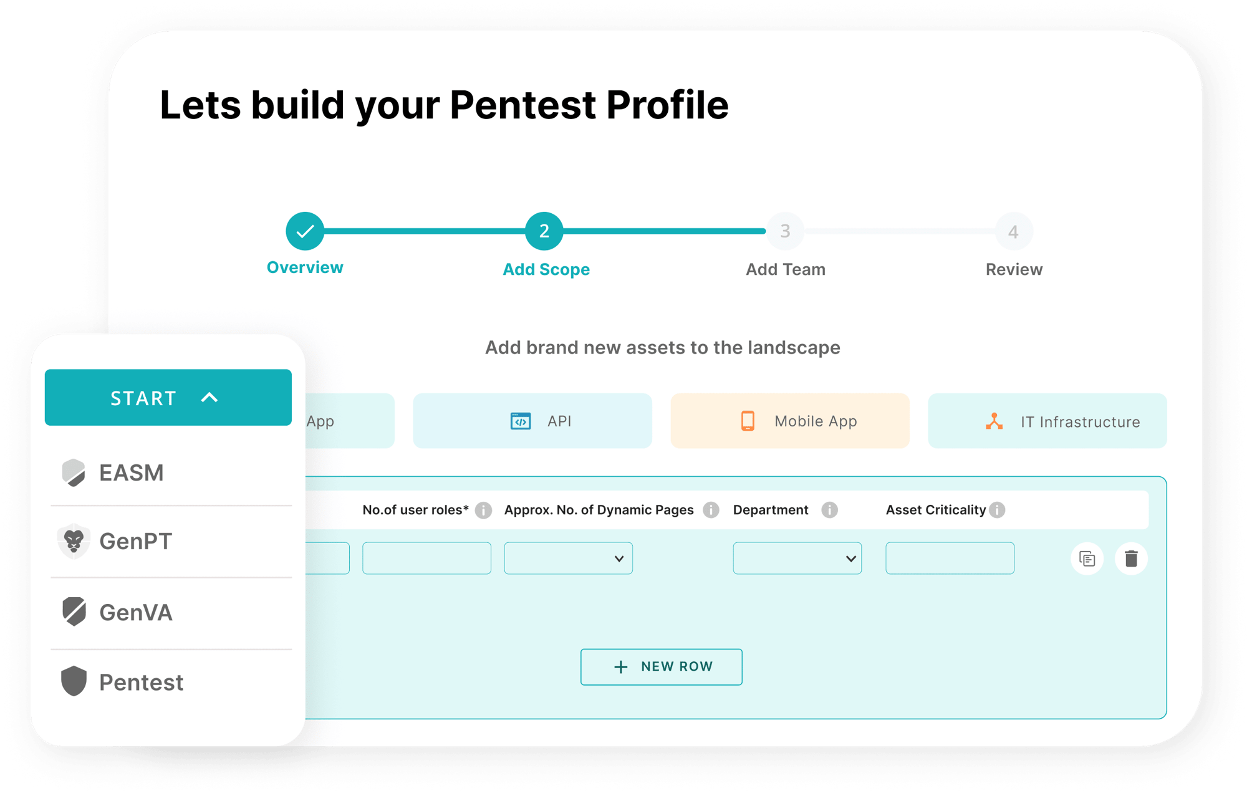Click info icon beside No.of user roles
The width and height of the screenshot is (1247, 791).
(483, 511)
